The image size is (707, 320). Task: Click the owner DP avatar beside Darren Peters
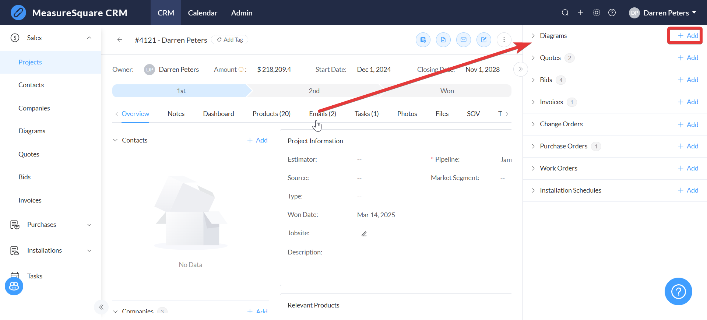[x=150, y=70]
